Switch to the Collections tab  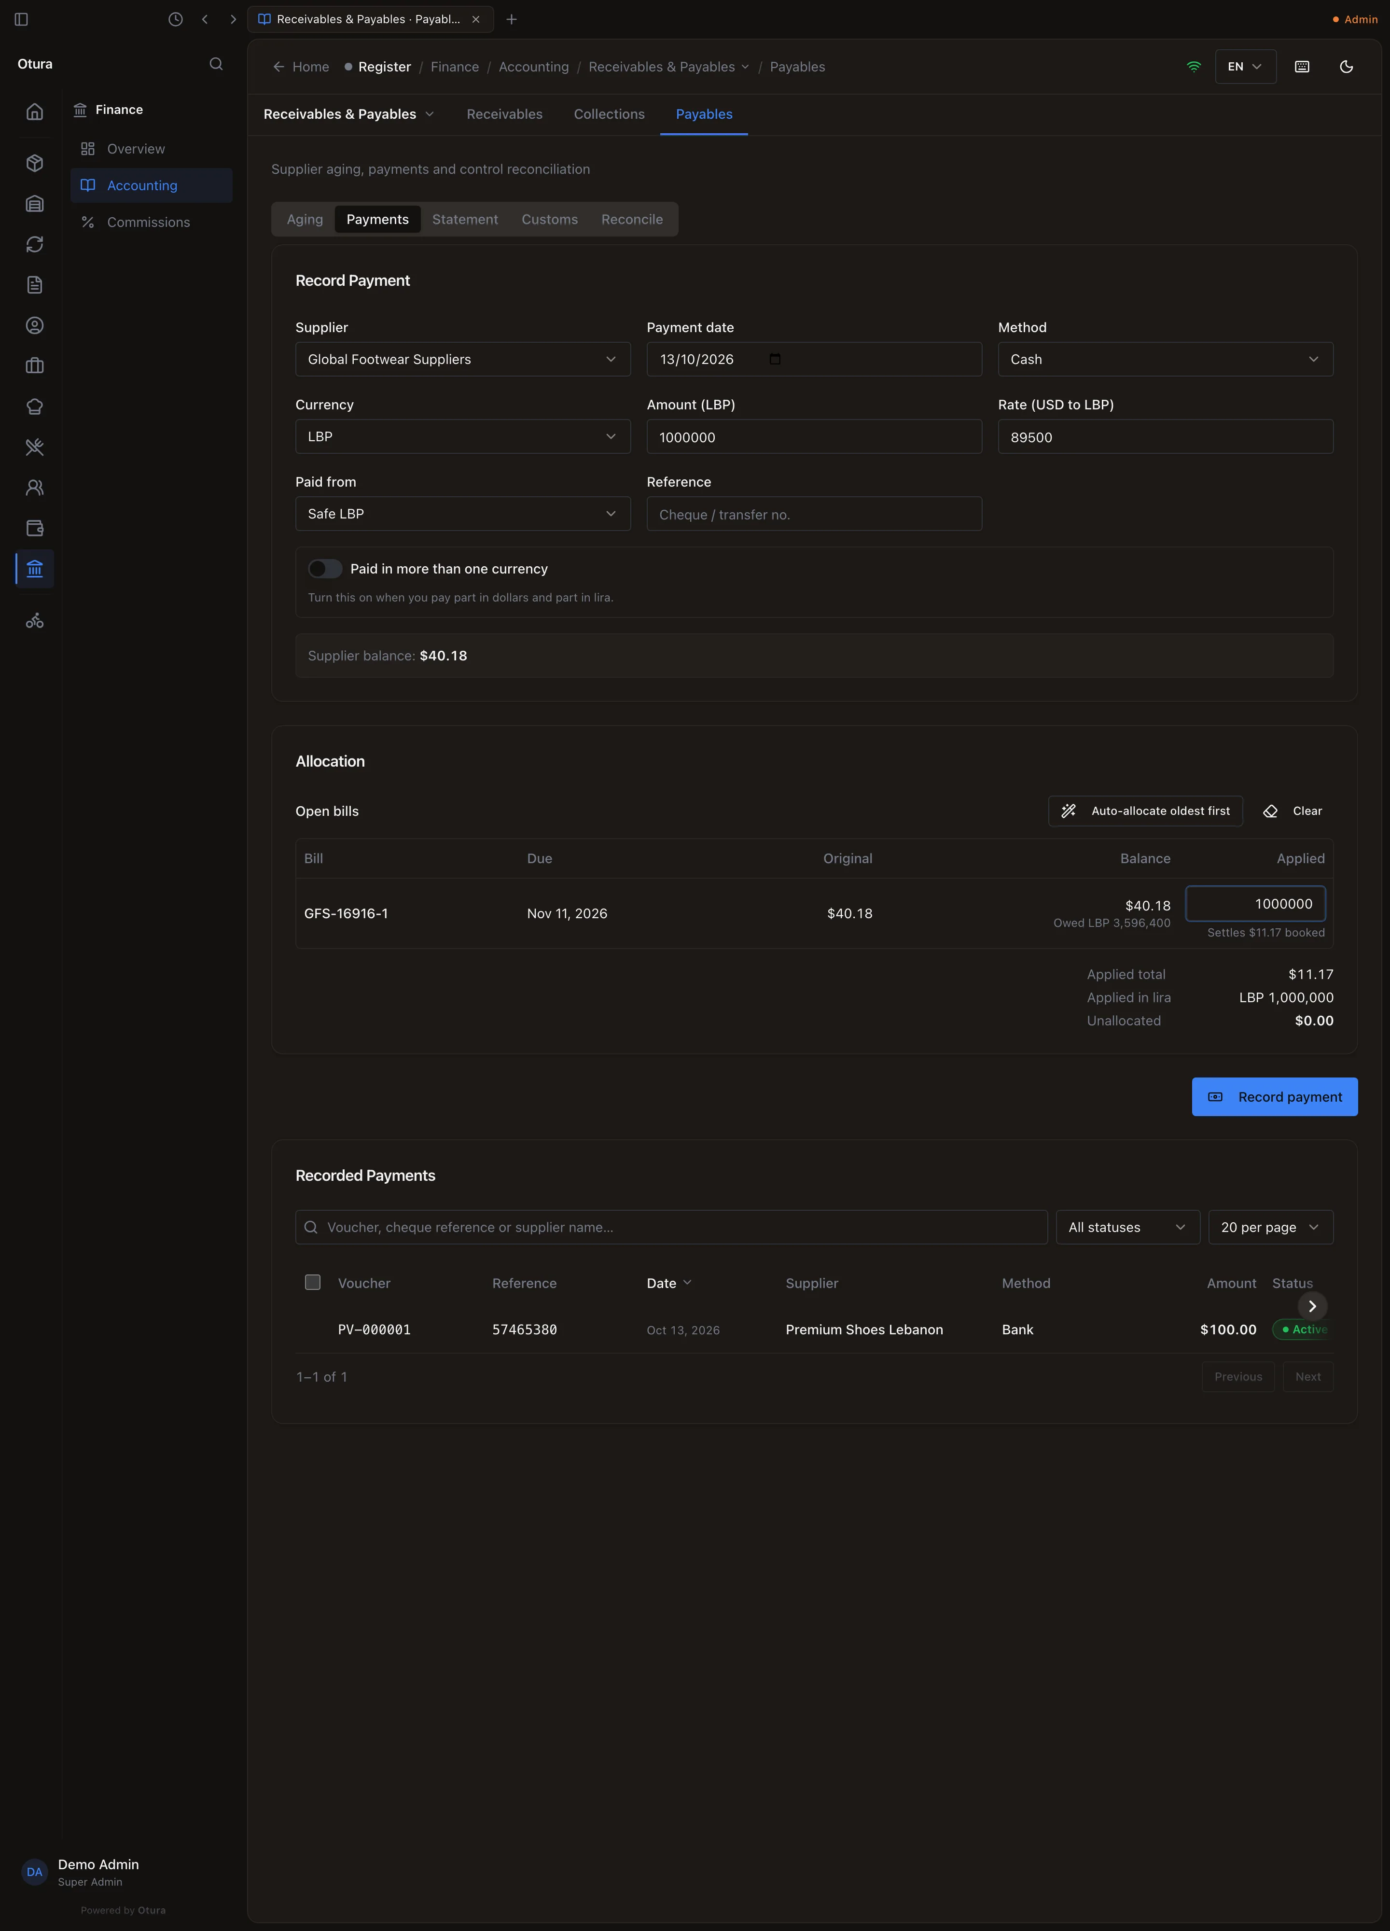point(609,114)
